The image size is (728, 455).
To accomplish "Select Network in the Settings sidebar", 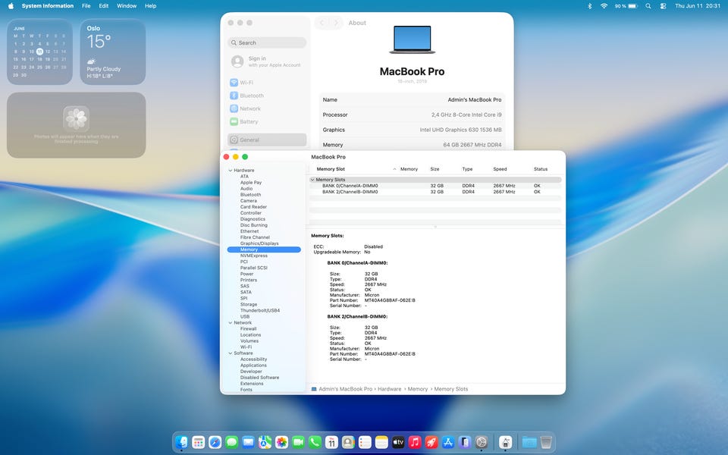I will click(267, 108).
